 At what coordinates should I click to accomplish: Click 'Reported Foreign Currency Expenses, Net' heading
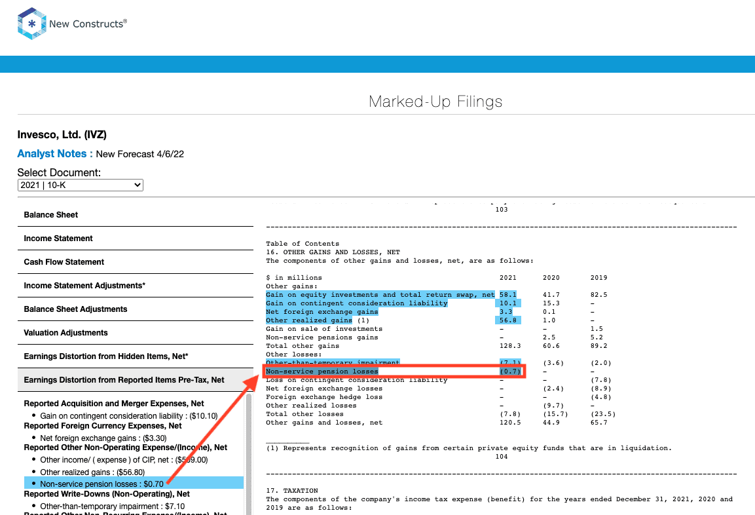point(103,426)
